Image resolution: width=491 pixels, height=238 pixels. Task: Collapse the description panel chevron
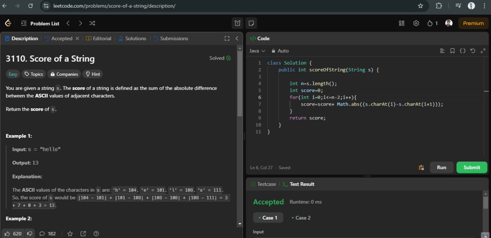click(237, 38)
